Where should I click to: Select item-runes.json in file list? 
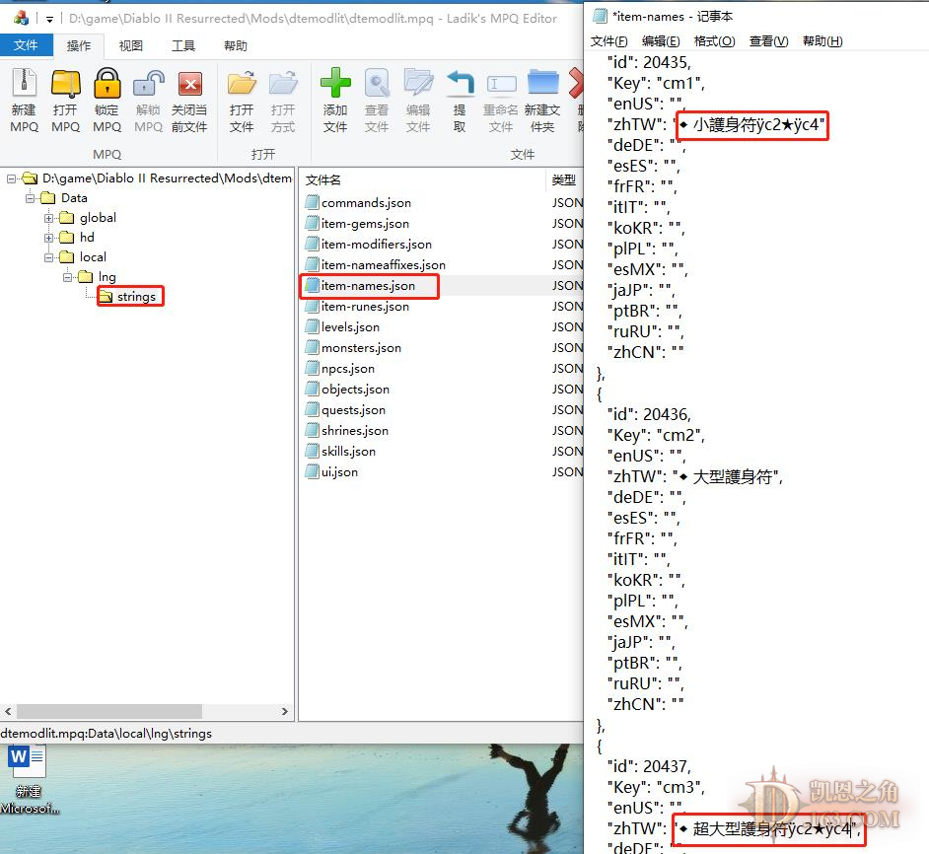pos(365,307)
